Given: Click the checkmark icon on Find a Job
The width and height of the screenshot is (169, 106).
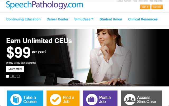Looking at the screenshot, I should point(55,99).
